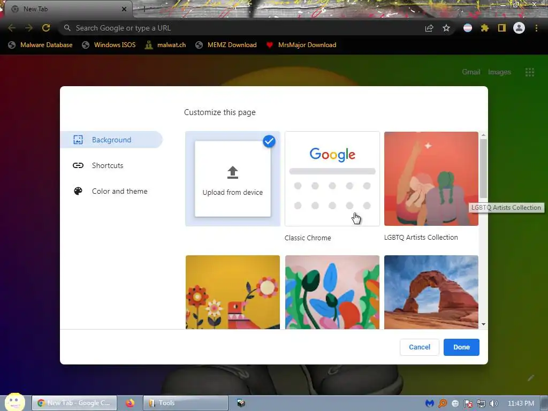The width and height of the screenshot is (548, 411).
Task: Open the Windows ISOS bookmark
Action: [x=109, y=45]
